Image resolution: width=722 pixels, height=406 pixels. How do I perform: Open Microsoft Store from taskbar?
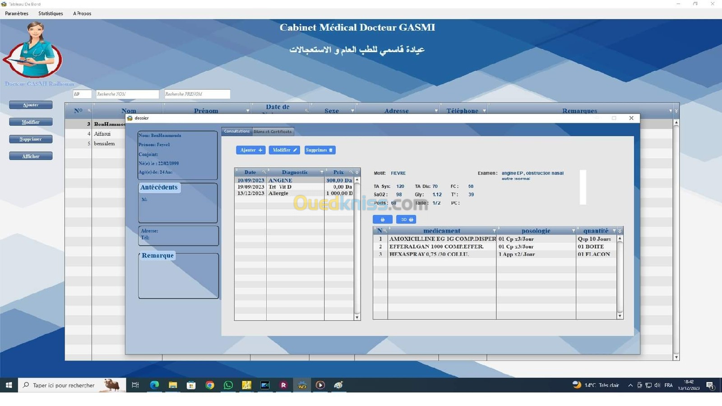point(191,385)
